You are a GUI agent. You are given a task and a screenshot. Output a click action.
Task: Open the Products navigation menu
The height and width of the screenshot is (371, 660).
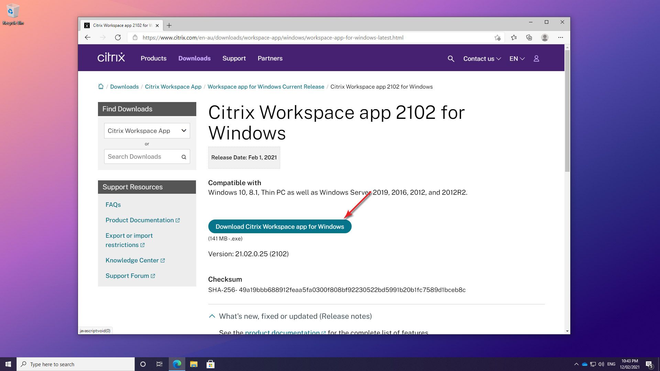tap(153, 58)
